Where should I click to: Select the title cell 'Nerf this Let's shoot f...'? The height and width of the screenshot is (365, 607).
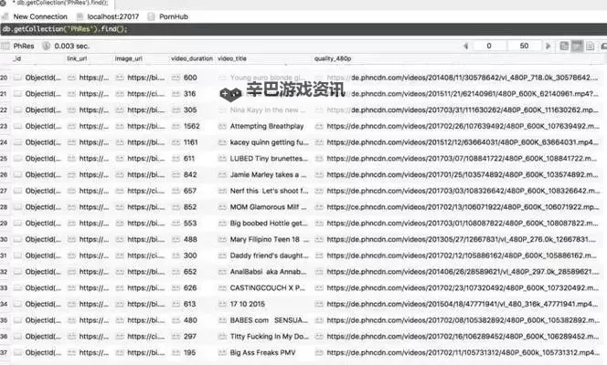tap(269, 191)
